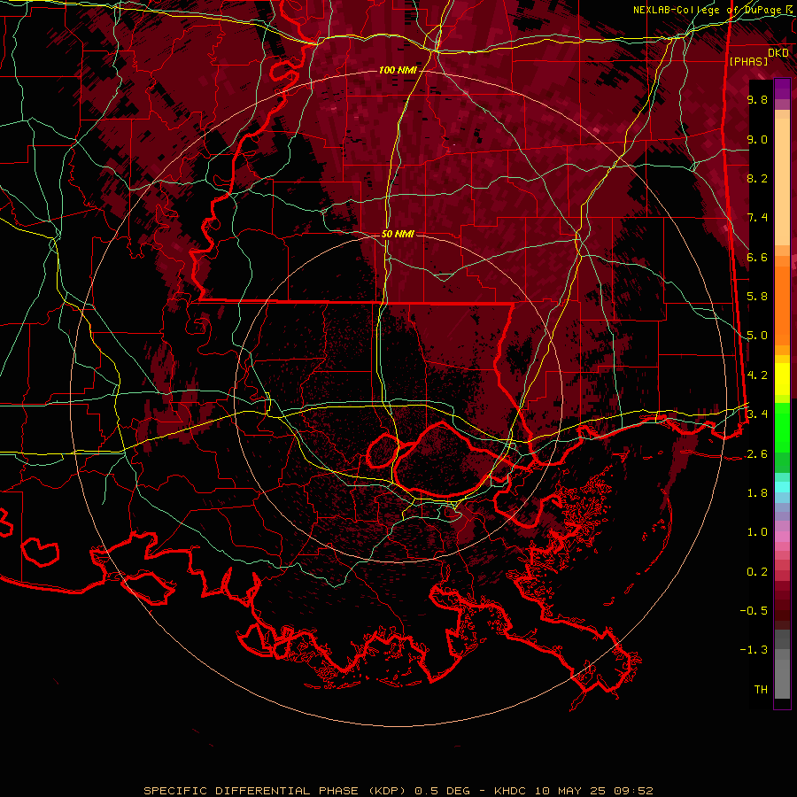Pick the bright yellow segment of the color bar
This screenshot has height=797, width=797.
782,379
